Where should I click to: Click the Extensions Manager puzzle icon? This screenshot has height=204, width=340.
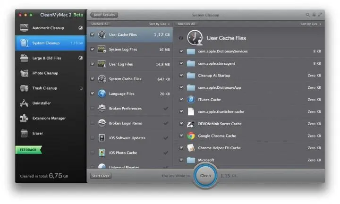24,118
